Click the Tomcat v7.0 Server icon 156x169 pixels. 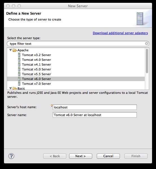coord(19,84)
